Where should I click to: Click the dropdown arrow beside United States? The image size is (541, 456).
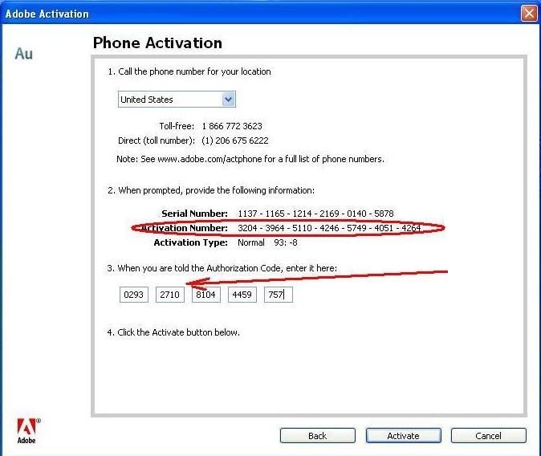(228, 100)
